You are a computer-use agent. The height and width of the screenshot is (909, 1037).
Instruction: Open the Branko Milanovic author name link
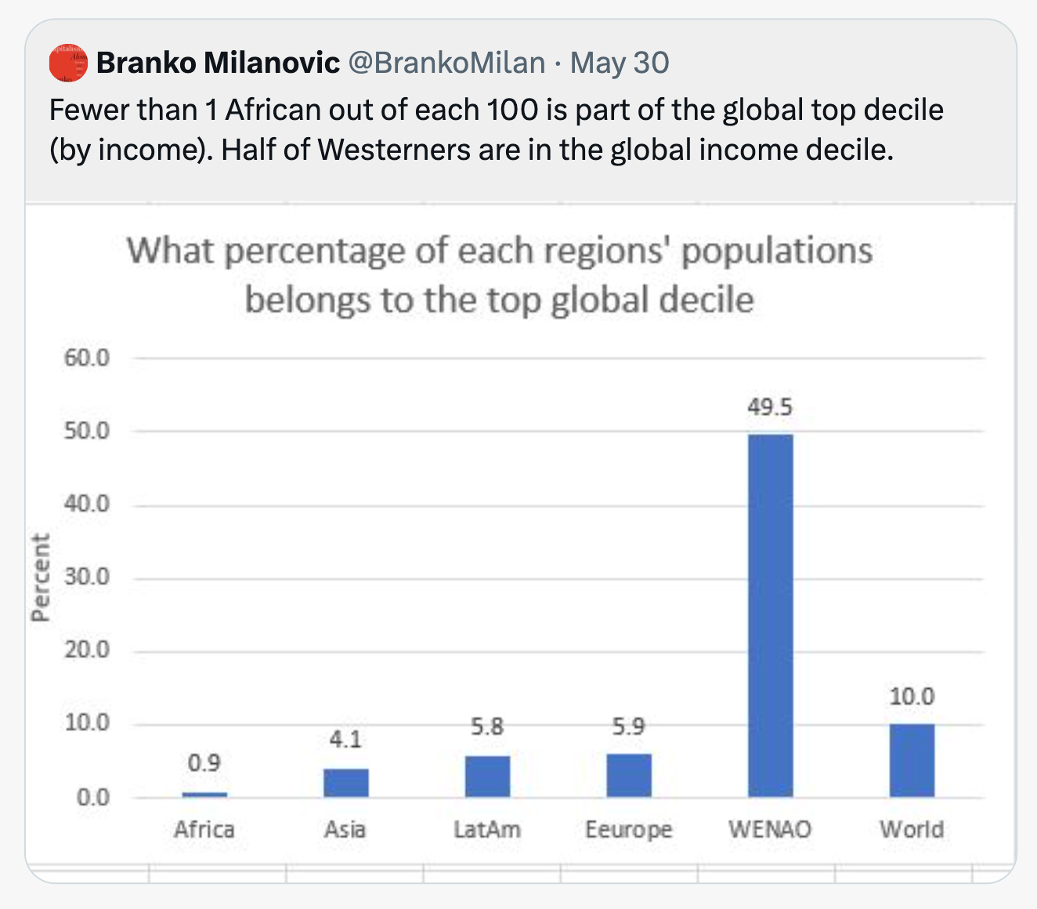pos(218,63)
